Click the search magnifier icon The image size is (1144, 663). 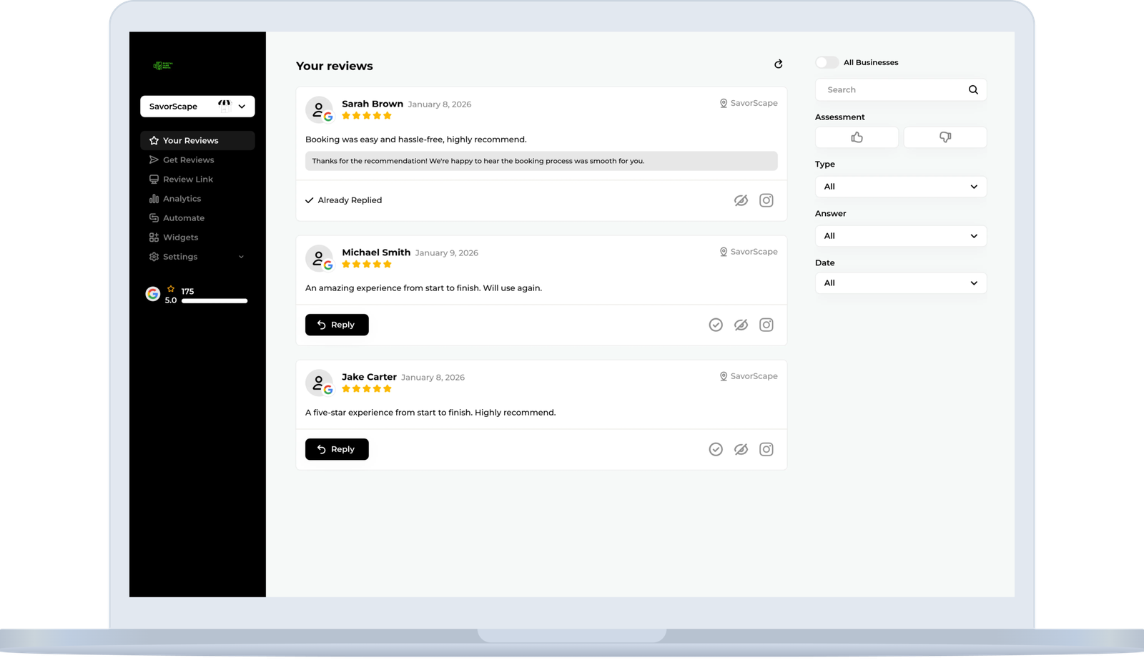[972, 90]
